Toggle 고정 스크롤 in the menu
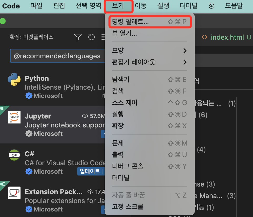The width and height of the screenshot is (253, 217). (x=149, y=206)
